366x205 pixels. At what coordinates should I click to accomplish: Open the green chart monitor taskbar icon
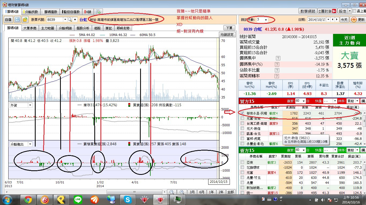178,199
